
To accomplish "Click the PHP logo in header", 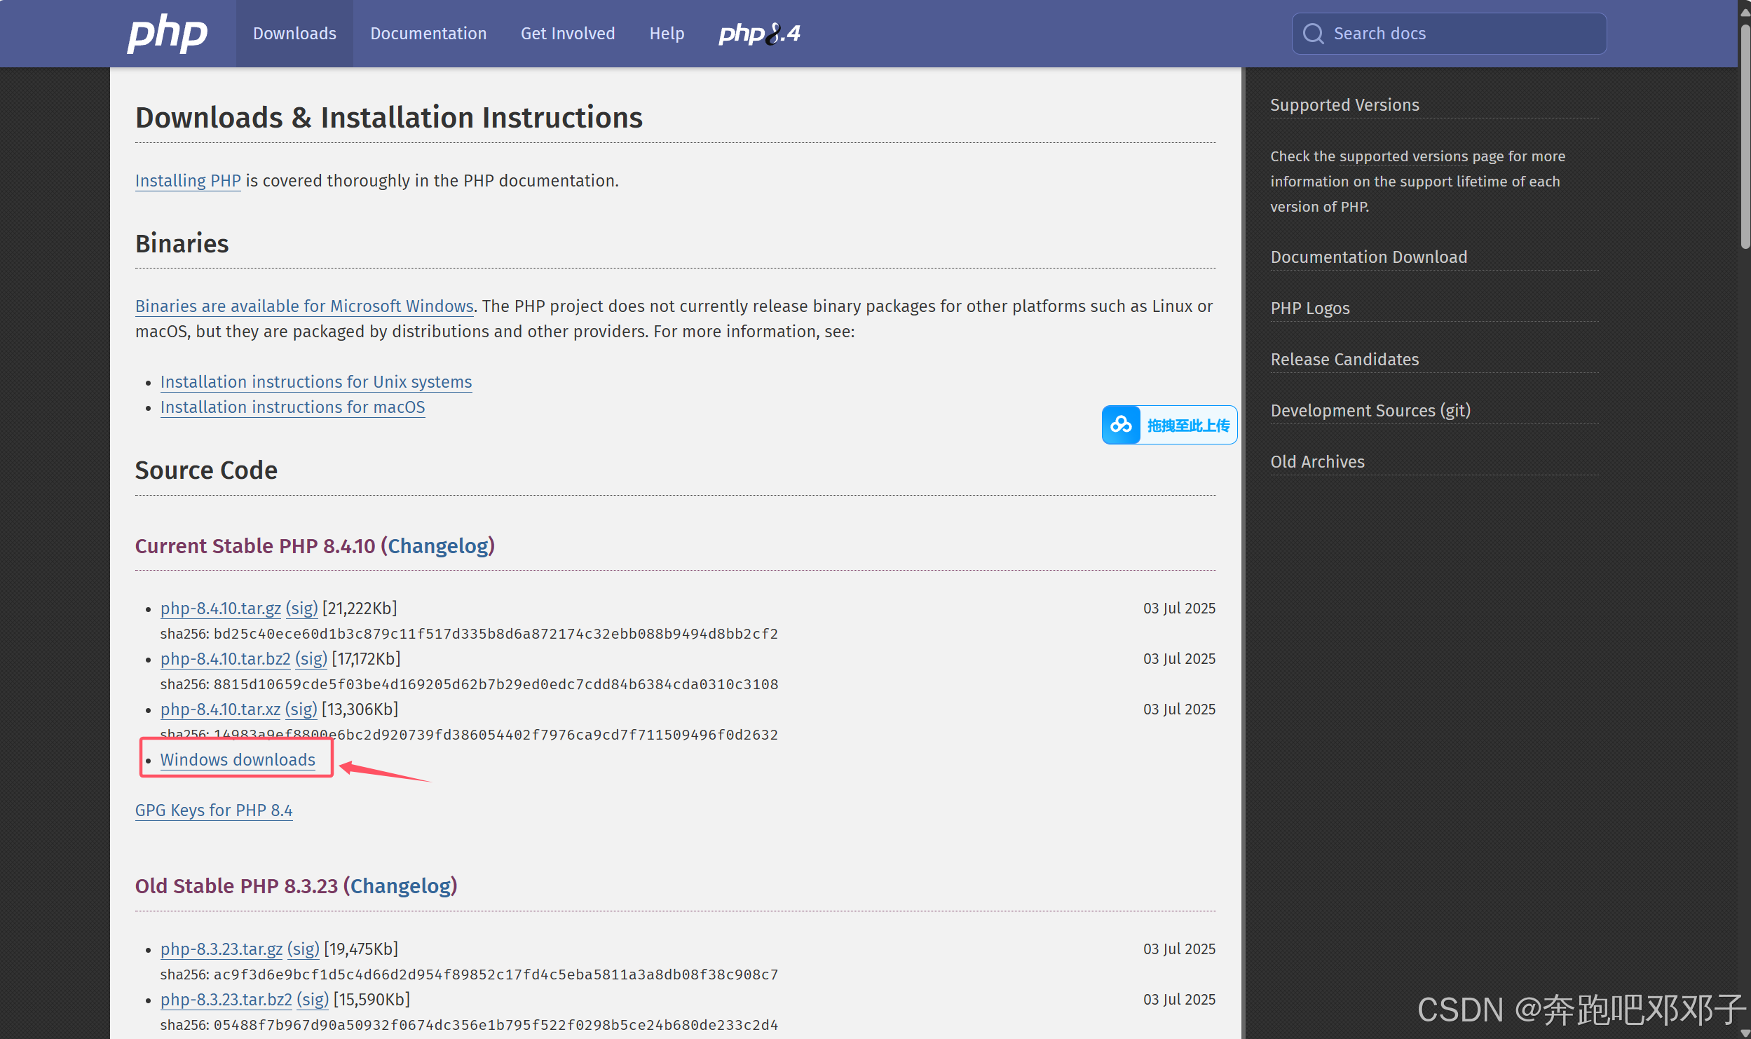I will coord(167,33).
